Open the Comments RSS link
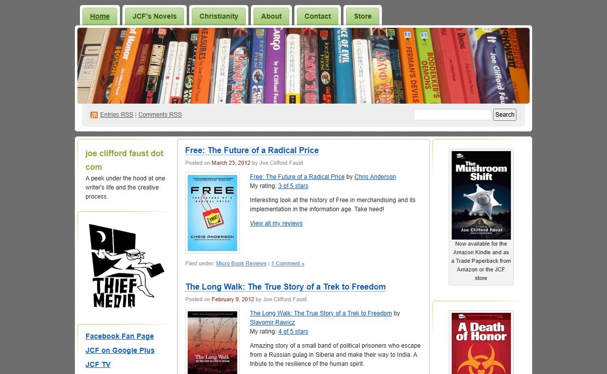 click(x=160, y=115)
